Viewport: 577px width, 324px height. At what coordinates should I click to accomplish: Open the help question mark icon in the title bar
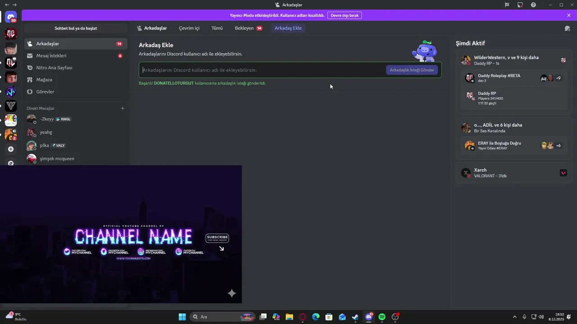pos(533,5)
